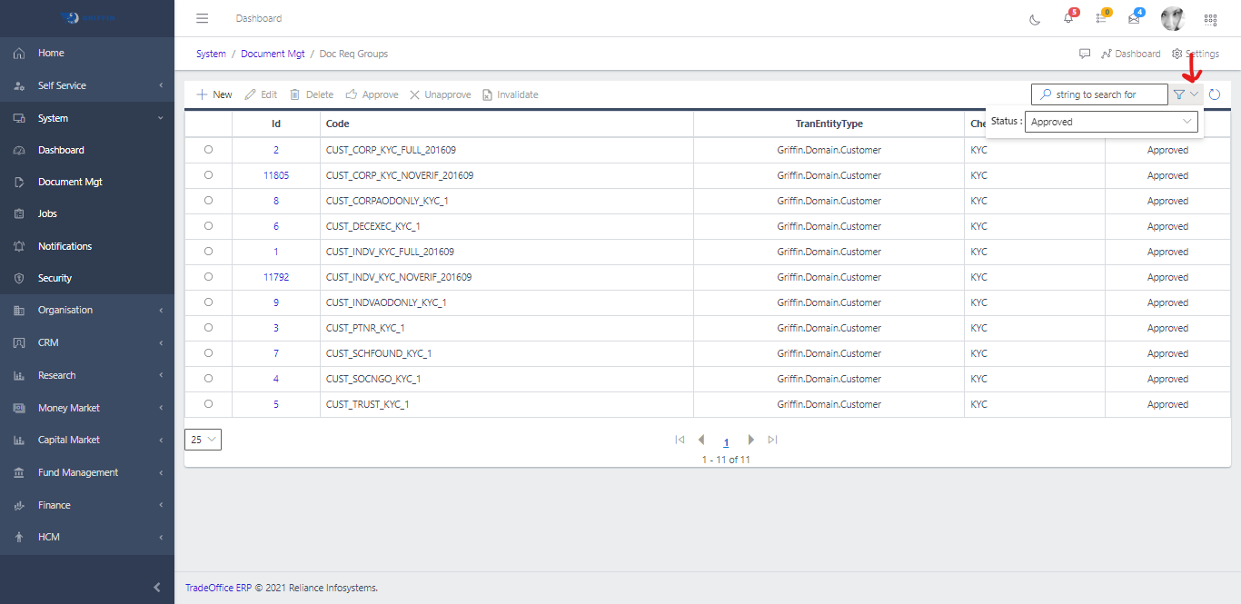Open notifications via the bell icon

[1067, 19]
